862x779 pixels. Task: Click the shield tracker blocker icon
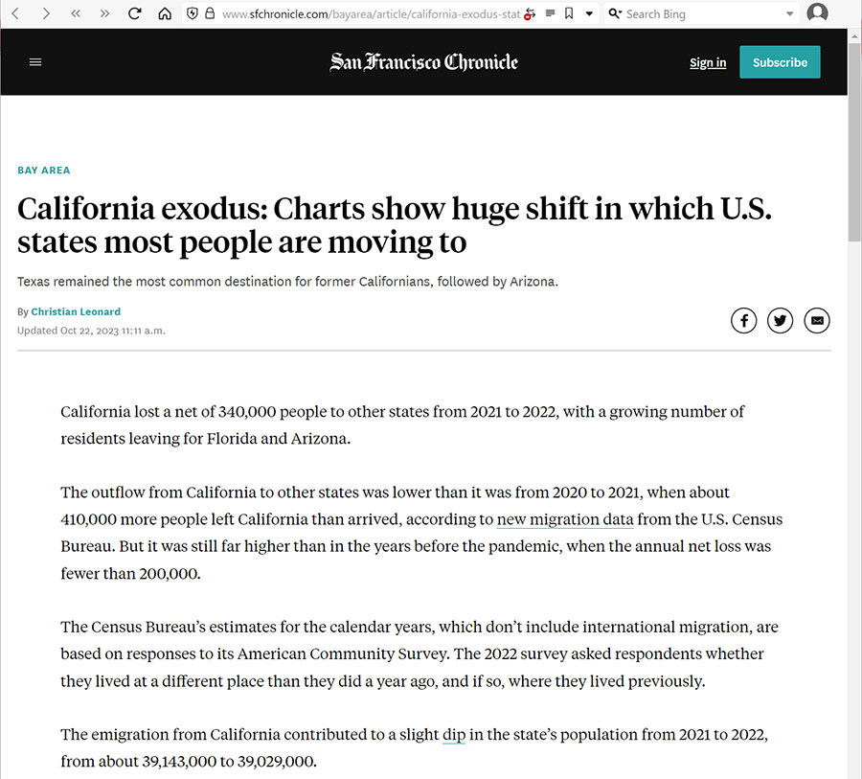click(x=192, y=13)
